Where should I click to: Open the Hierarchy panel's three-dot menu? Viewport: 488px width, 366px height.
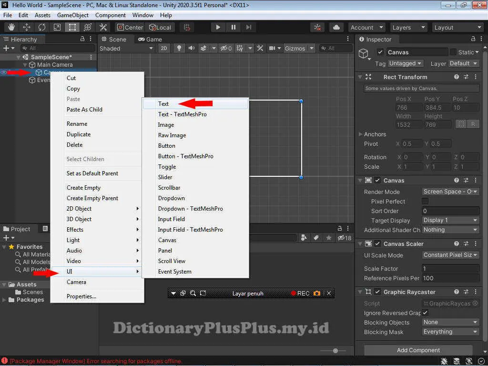tap(91, 39)
